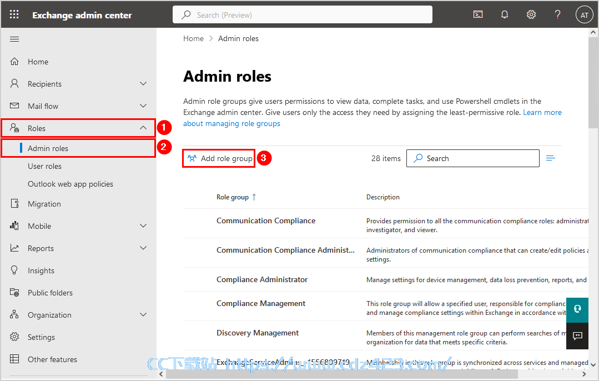Screen dimensions: 599x381
Task: Open the Discovery Management role group
Action: (x=258, y=333)
